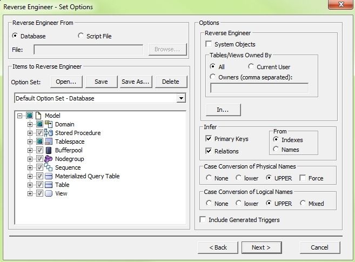Toggle the View tree checkbox
Image resolution: width=355 pixels, height=262 pixels.
click(x=39, y=193)
